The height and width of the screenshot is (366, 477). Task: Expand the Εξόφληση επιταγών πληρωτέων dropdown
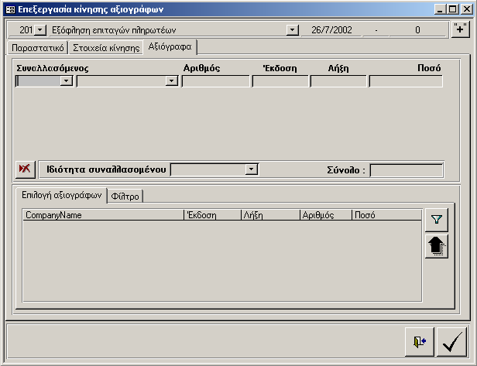(x=293, y=30)
